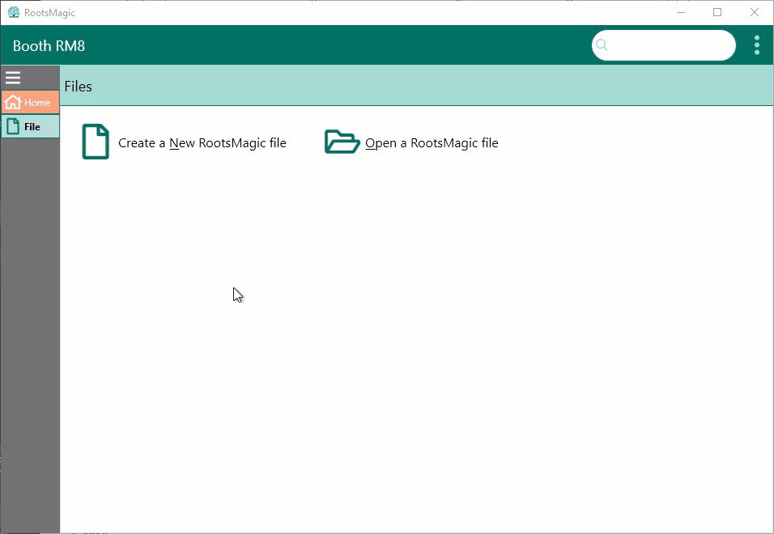Image resolution: width=774 pixels, height=534 pixels.
Task: Click the new document icon
Action: pyautogui.click(x=96, y=142)
